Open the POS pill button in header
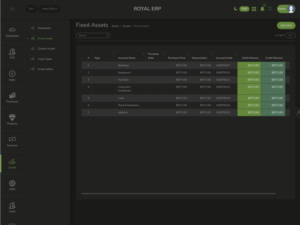 [244, 9]
